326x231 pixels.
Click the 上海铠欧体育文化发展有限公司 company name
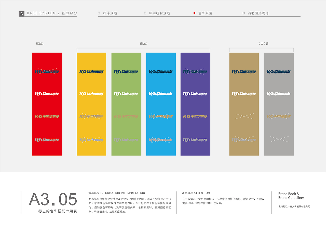[x=294, y=206]
